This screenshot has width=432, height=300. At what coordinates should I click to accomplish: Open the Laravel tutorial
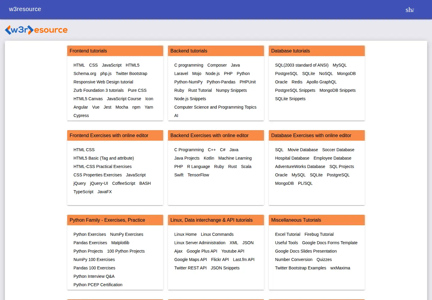tap(181, 73)
